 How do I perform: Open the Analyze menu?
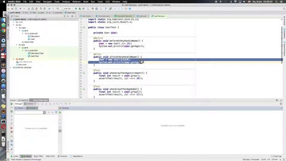(66, 2)
